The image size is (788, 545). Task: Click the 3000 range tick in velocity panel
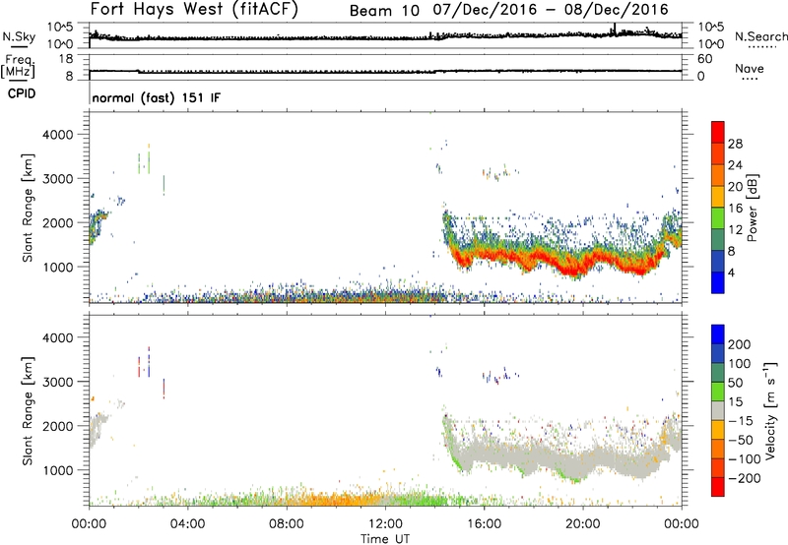click(58, 382)
